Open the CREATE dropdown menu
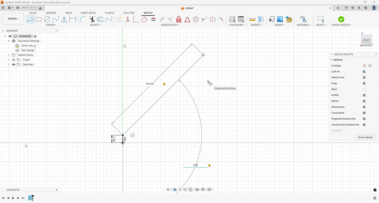Image resolution: width=379 pixels, height=203 pixels. [51, 25]
